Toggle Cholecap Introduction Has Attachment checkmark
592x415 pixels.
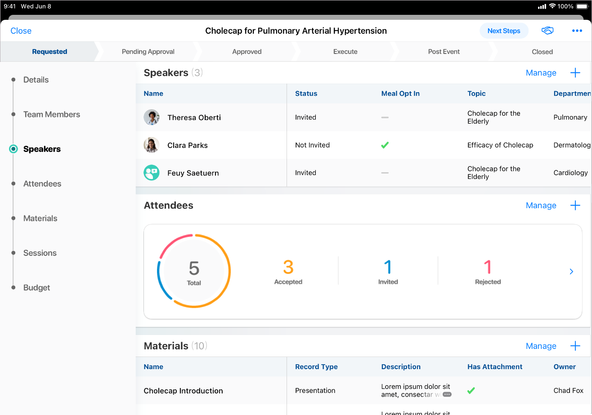click(x=471, y=391)
